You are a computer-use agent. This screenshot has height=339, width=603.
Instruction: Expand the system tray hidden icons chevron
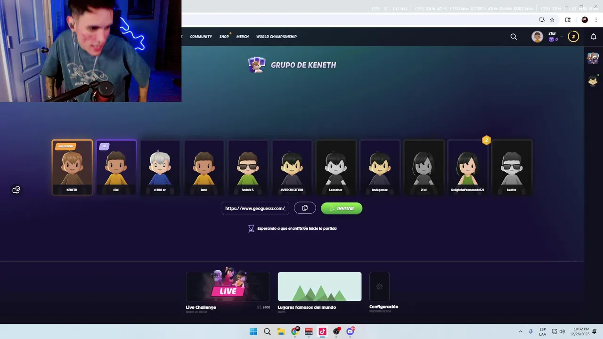click(x=521, y=331)
